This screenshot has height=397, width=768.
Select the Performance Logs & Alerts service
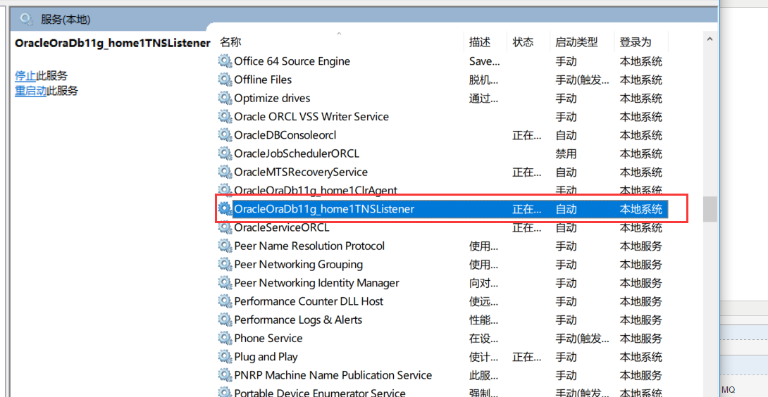(x=298, y=320)
